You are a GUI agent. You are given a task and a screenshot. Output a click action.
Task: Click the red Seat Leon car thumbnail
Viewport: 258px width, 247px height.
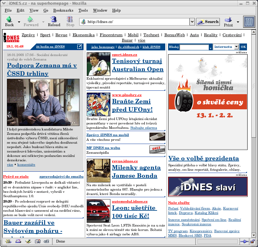click(x=98, y=211)
